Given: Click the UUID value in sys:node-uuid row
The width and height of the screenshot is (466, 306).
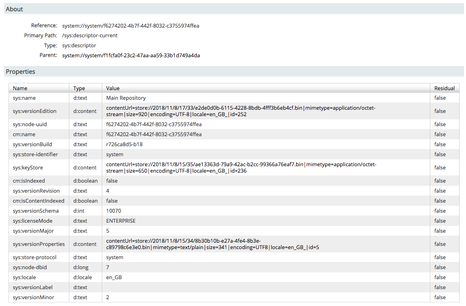Looking at the screenshot, I should [154, 125].
